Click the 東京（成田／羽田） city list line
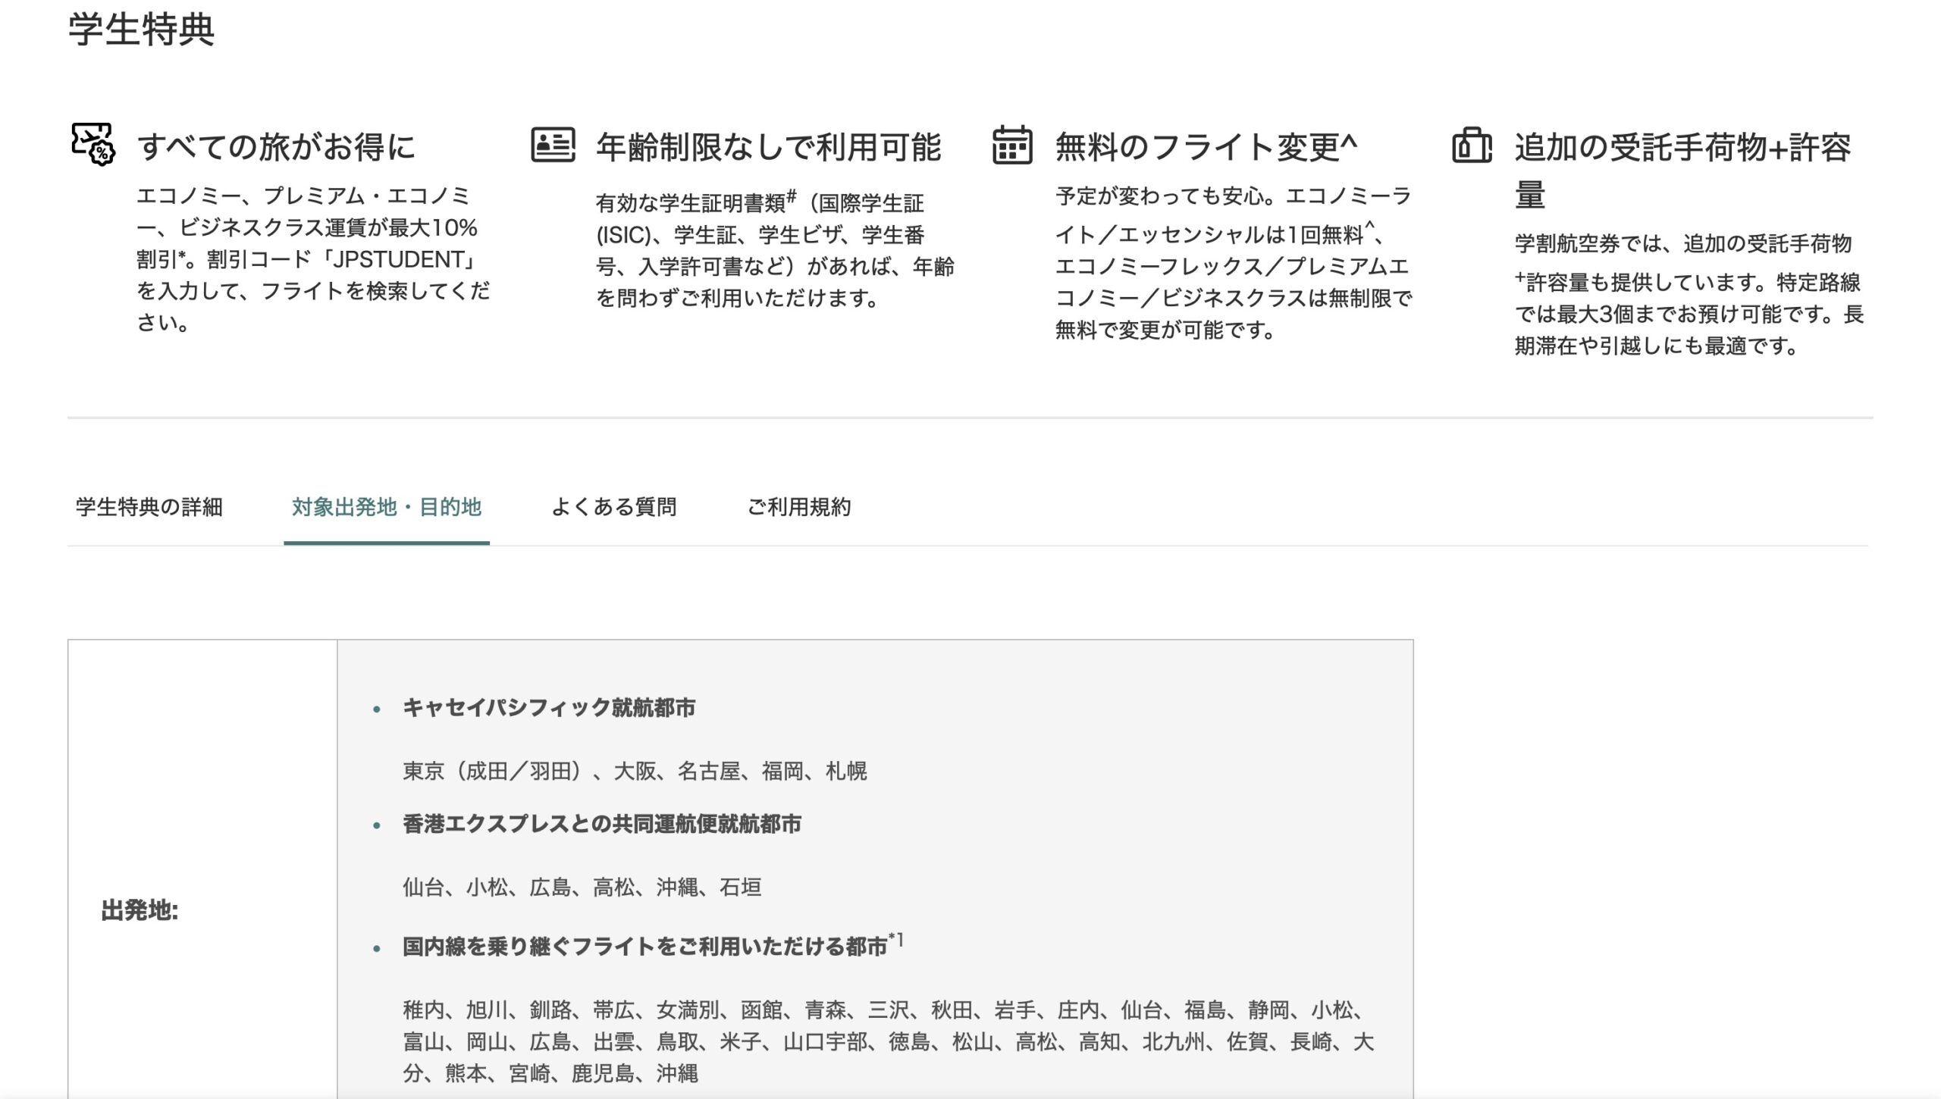The width and height of the screenshot is (1941, 1099). 635,772
